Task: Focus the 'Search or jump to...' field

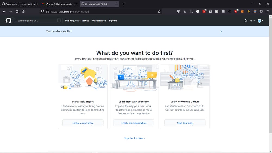Action: [38, 21]
